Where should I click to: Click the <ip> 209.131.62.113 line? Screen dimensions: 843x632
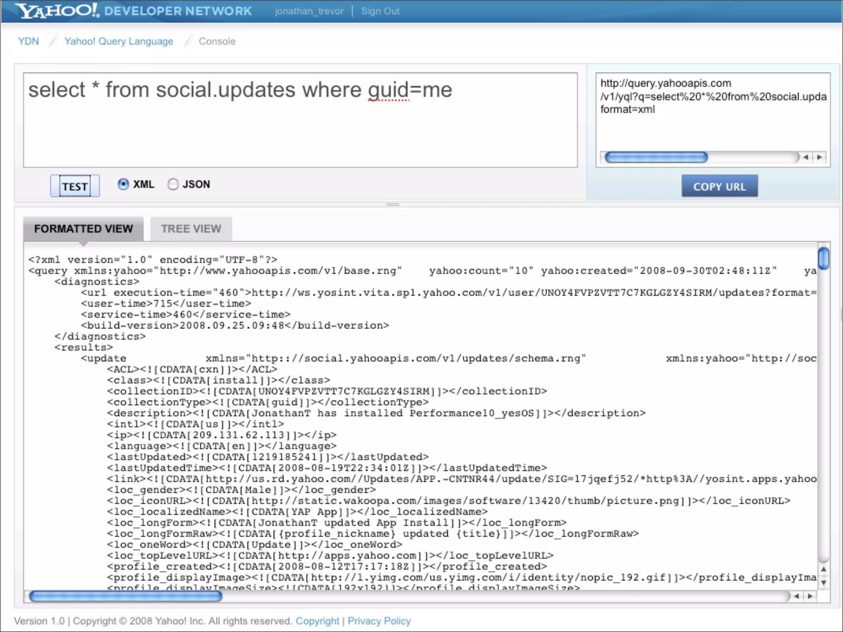pos(222,435)
